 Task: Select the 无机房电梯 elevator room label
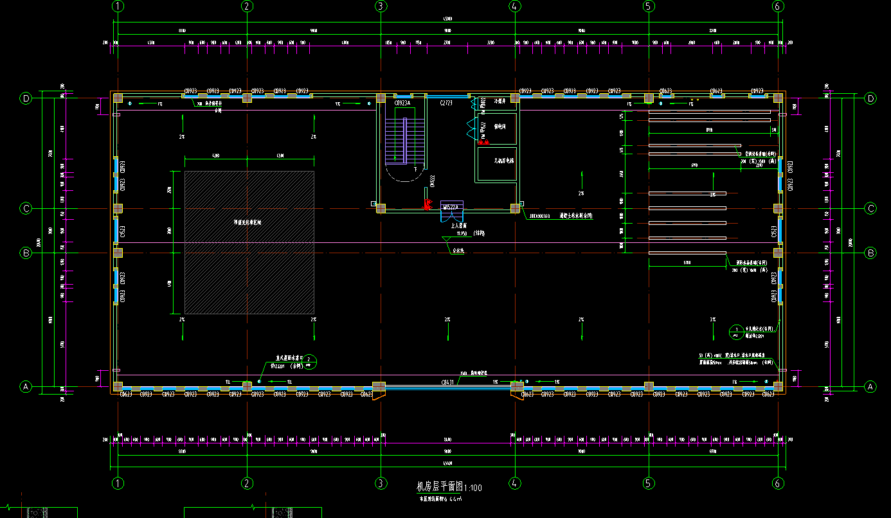click(504, 161)
